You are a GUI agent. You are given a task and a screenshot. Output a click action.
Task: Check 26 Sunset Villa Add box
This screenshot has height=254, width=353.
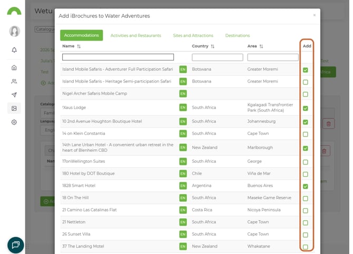[x=306, y=235]
